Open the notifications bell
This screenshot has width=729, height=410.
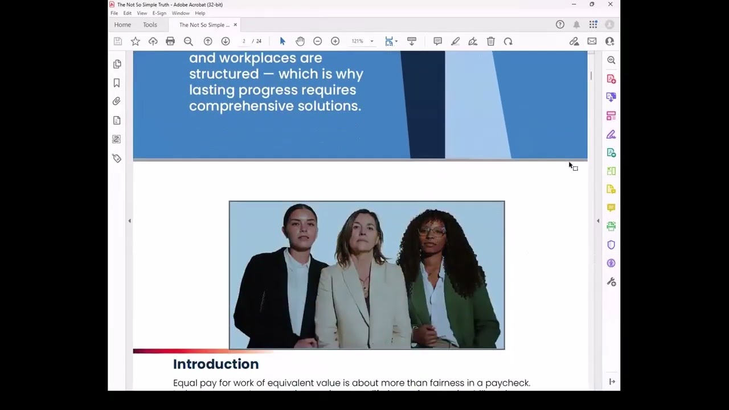point(576,24)
